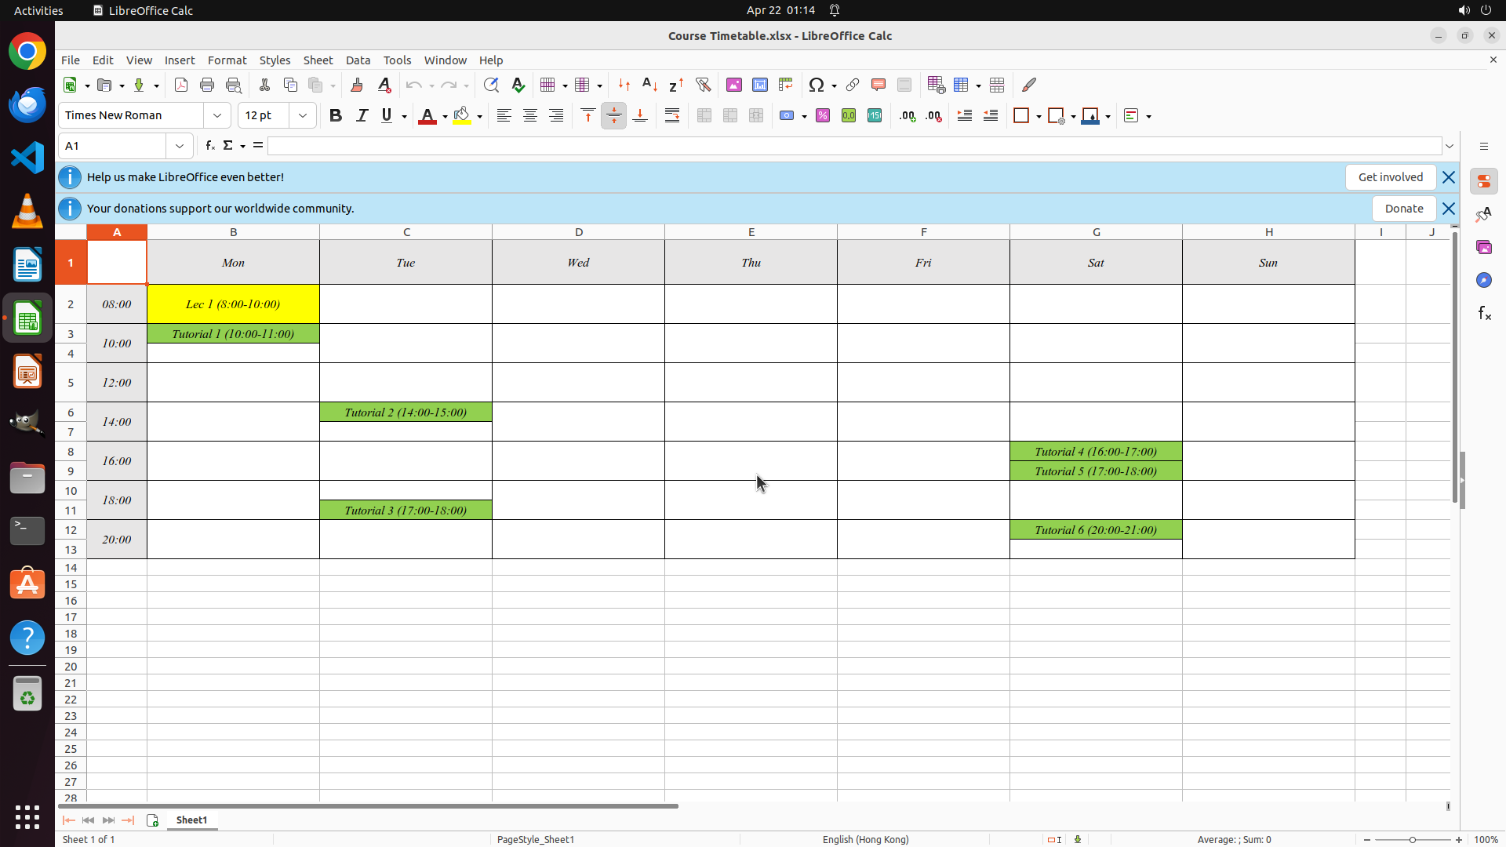1506x847 pixels.
Task: Select the Tutorial 2 (14:00-15:00) cell
Action: tap(406, 413)
